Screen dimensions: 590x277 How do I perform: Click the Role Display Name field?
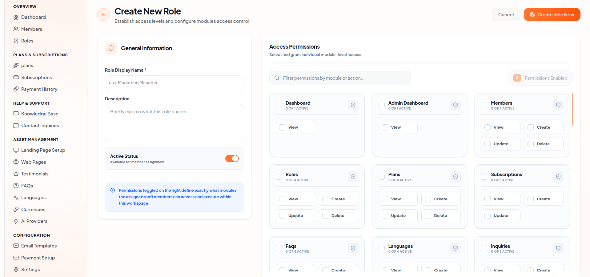(x=175, y=82)
